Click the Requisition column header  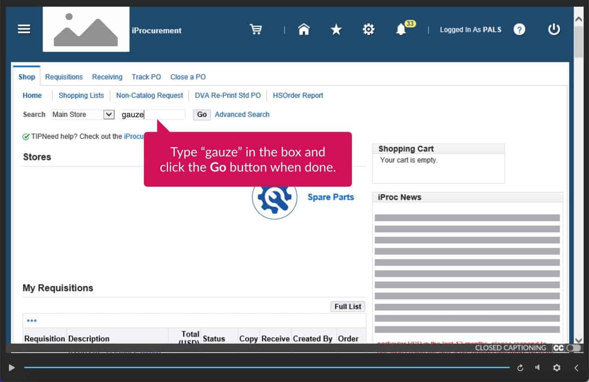pos(45,339)
